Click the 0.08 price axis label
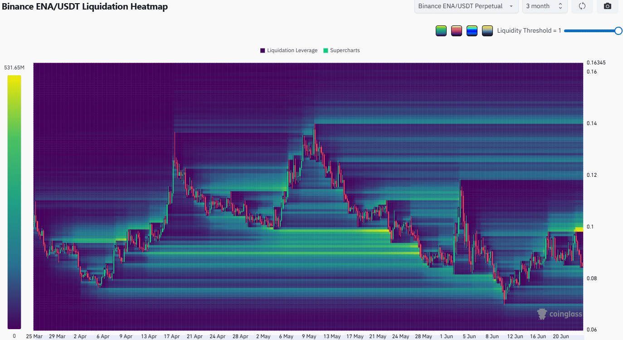 pyautogui.click(x=591, y=278)
